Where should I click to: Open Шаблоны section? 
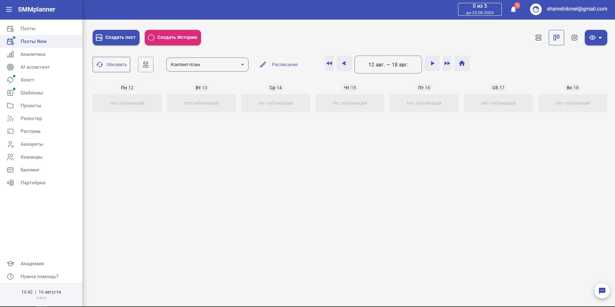tap(41, 93)
